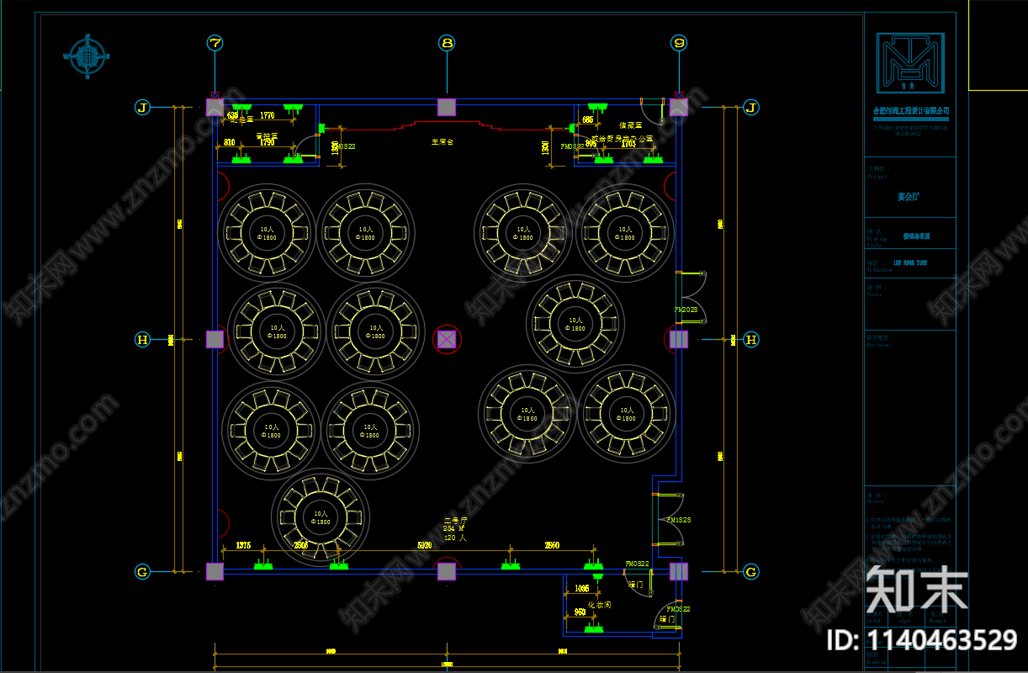Select the red stage outline
Viewport: 1028px width, 673px height.
coord(447,126)
